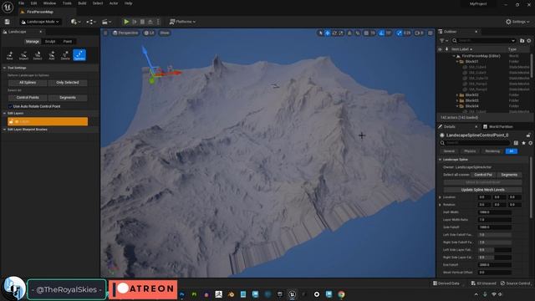Open the Outliner settings gear
The width and height of the screenshot is (535, 301).
point(529,41)
